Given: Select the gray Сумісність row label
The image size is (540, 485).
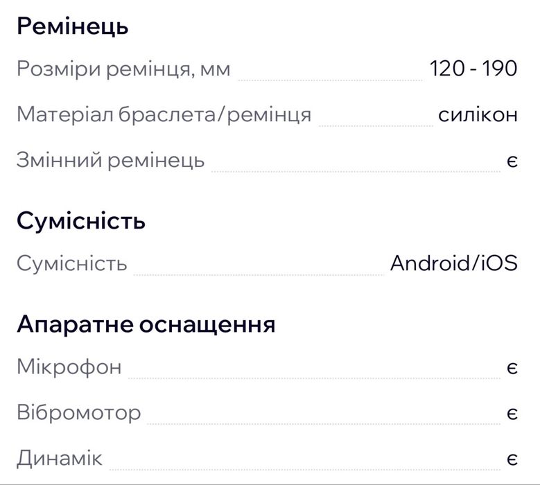Looking at the screenshot, I should click(72, 264).
